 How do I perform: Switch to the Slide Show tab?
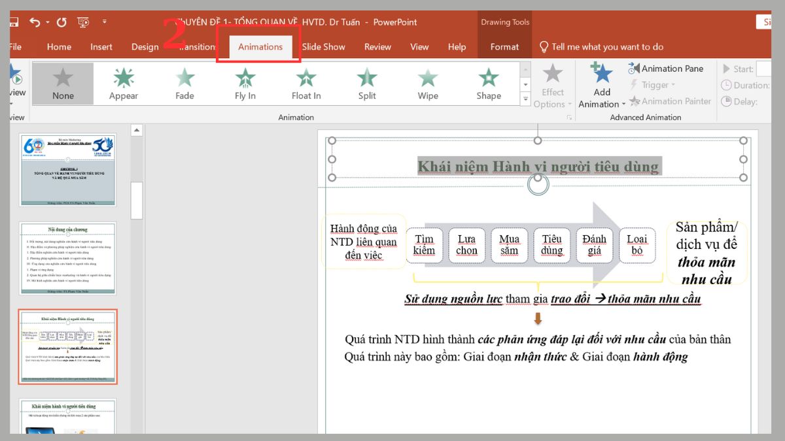[323, 46]
